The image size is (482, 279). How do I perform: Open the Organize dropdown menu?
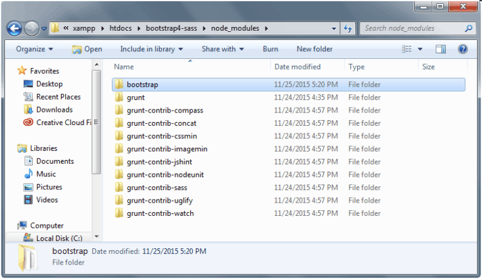[x=35, y=49]
